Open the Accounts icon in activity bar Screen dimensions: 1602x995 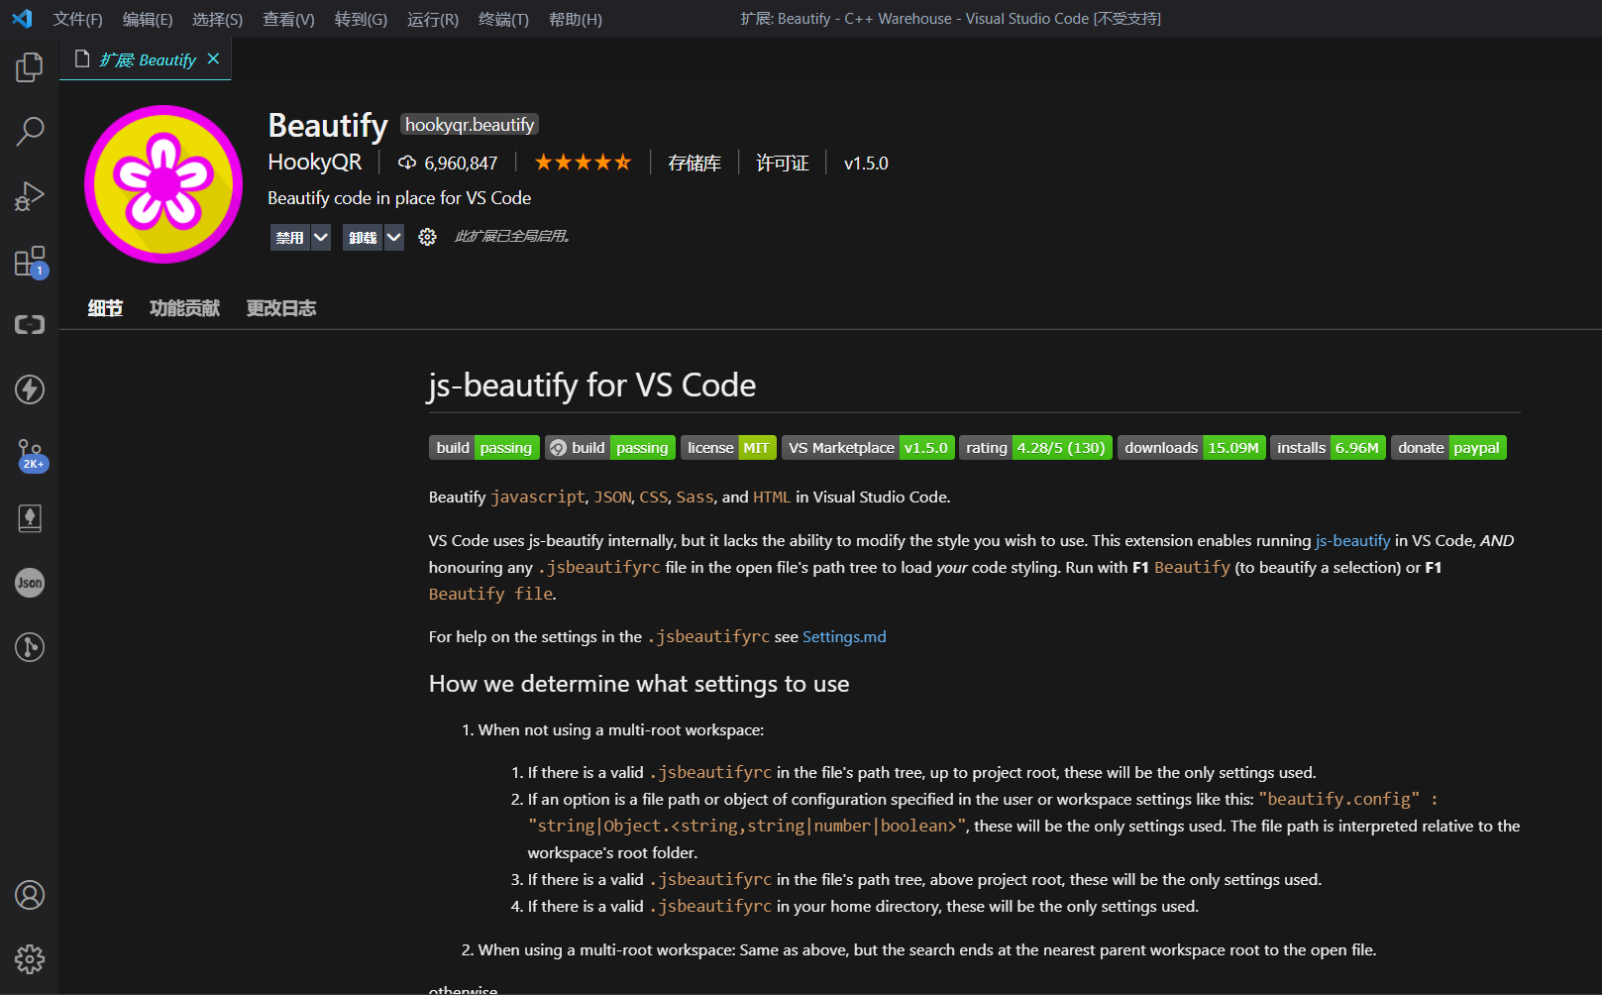coord(30,895)
